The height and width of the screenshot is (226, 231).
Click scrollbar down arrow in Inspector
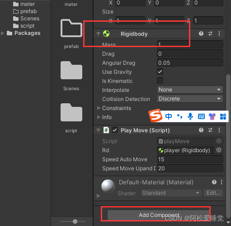tap(228, 222)
